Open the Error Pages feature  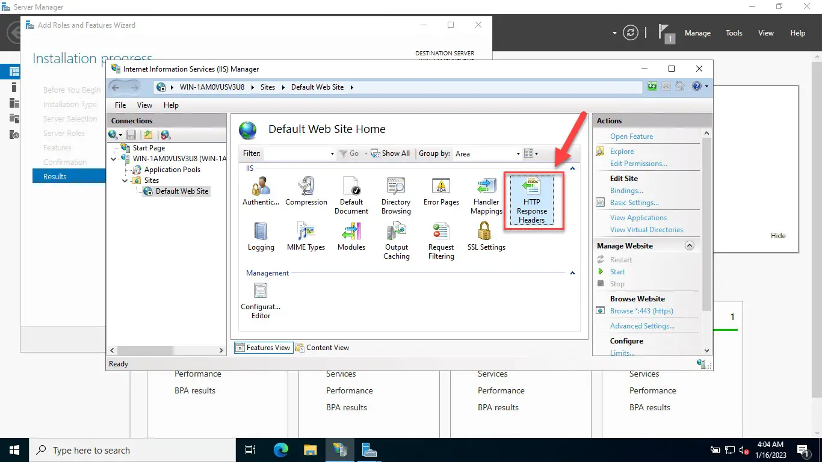441,191
